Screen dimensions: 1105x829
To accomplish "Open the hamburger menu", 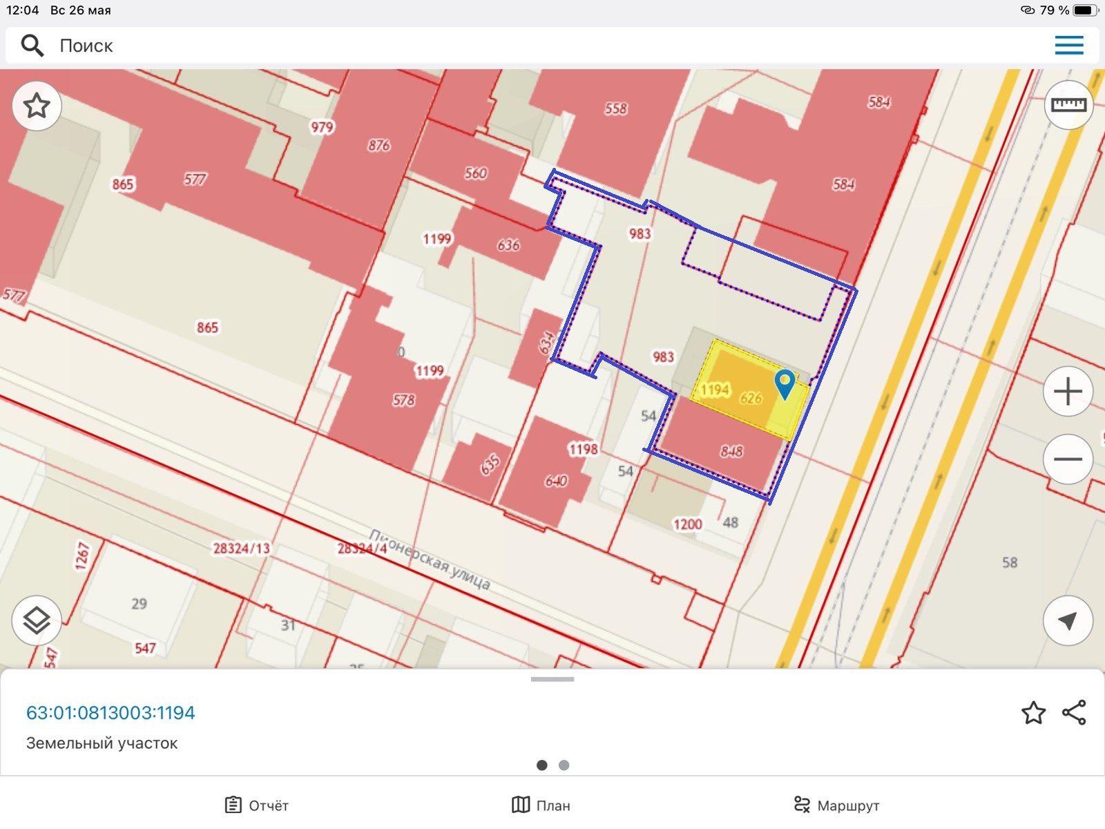I will pos(1068,46).
